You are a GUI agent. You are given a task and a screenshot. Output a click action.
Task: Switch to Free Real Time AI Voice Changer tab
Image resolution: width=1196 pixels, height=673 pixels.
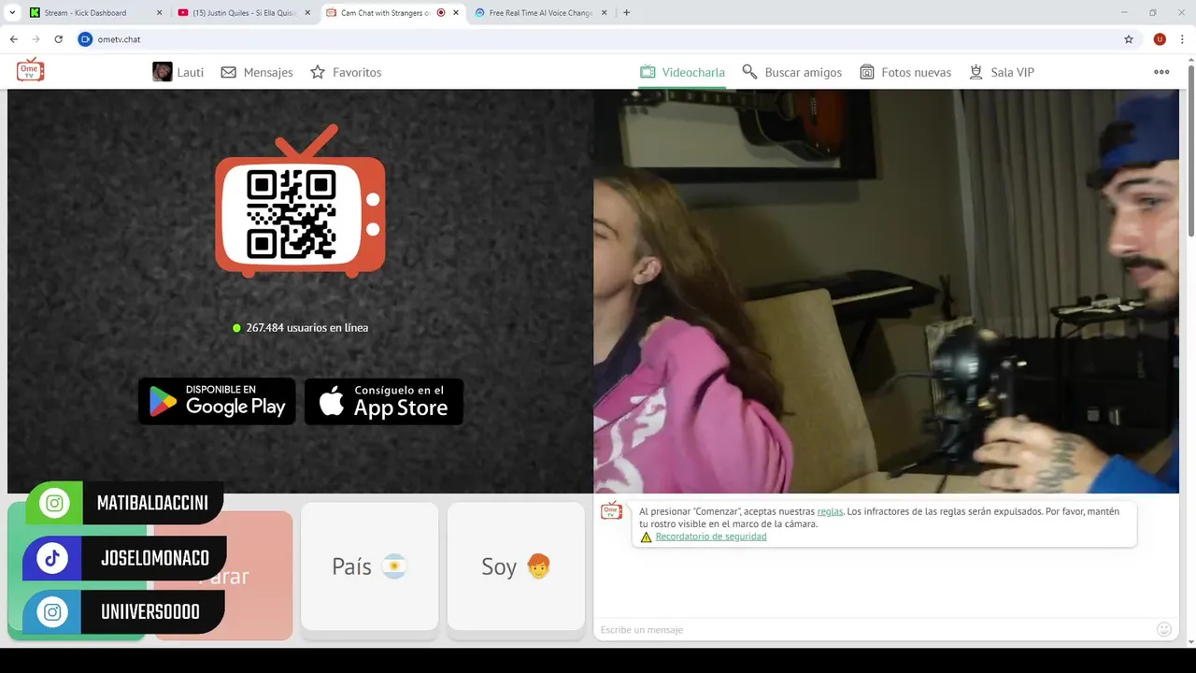click(x=542, y=13)
